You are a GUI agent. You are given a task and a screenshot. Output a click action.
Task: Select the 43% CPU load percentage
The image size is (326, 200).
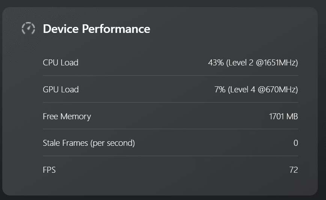point(216,62)
